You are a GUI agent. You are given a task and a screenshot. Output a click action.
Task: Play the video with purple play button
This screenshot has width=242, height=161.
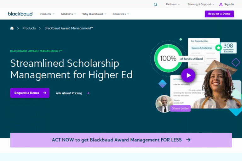pyautogui.click(x=188, y=75)
